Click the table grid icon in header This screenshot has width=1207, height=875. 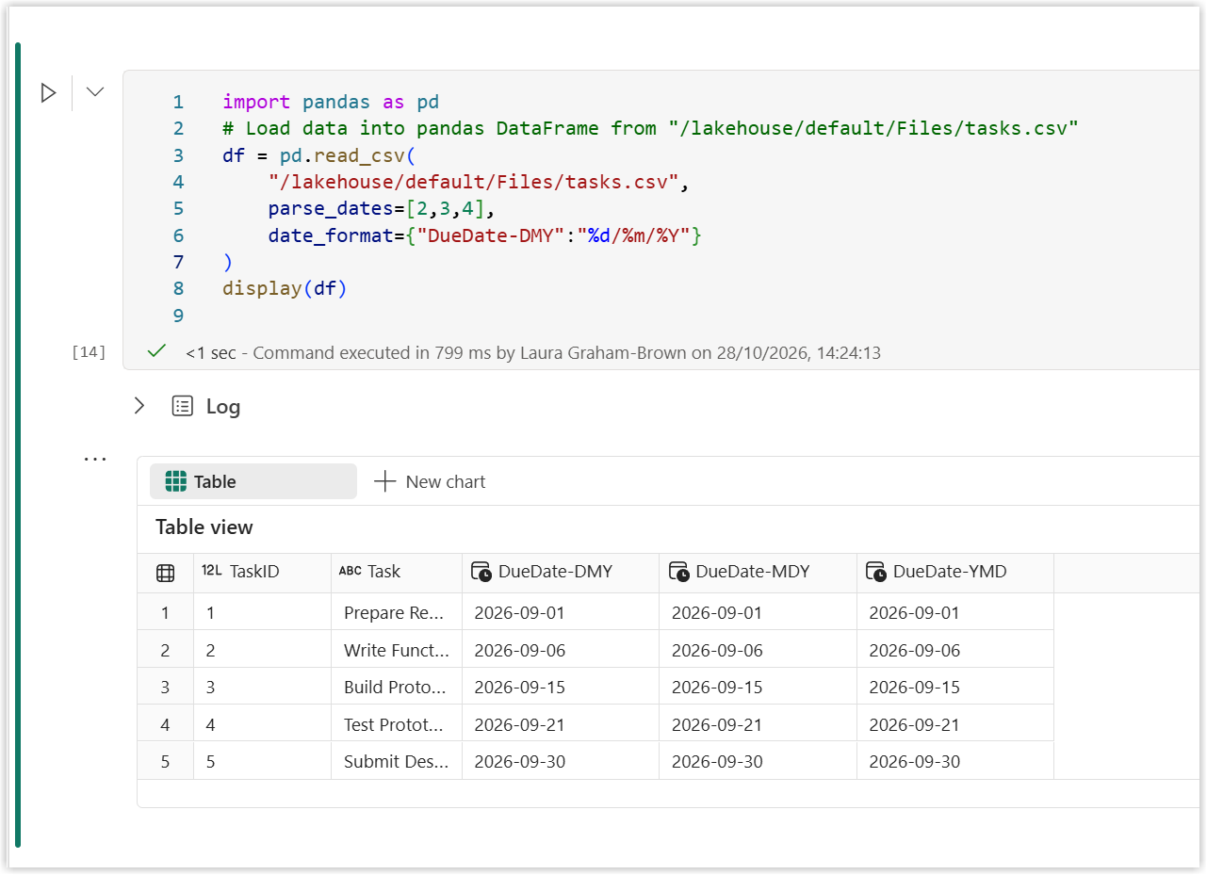[165, 572]
